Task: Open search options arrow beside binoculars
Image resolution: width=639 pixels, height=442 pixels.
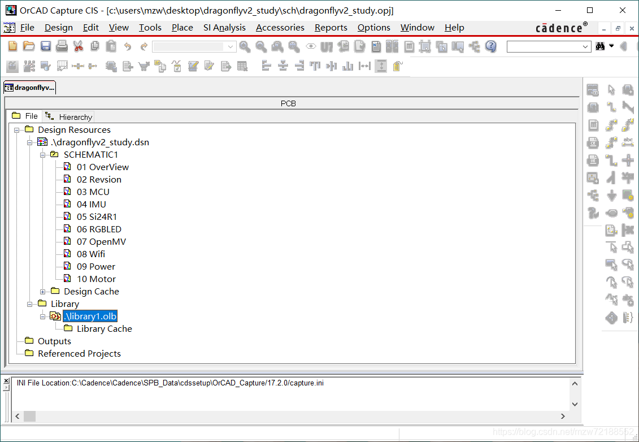Action: [611, 46]
